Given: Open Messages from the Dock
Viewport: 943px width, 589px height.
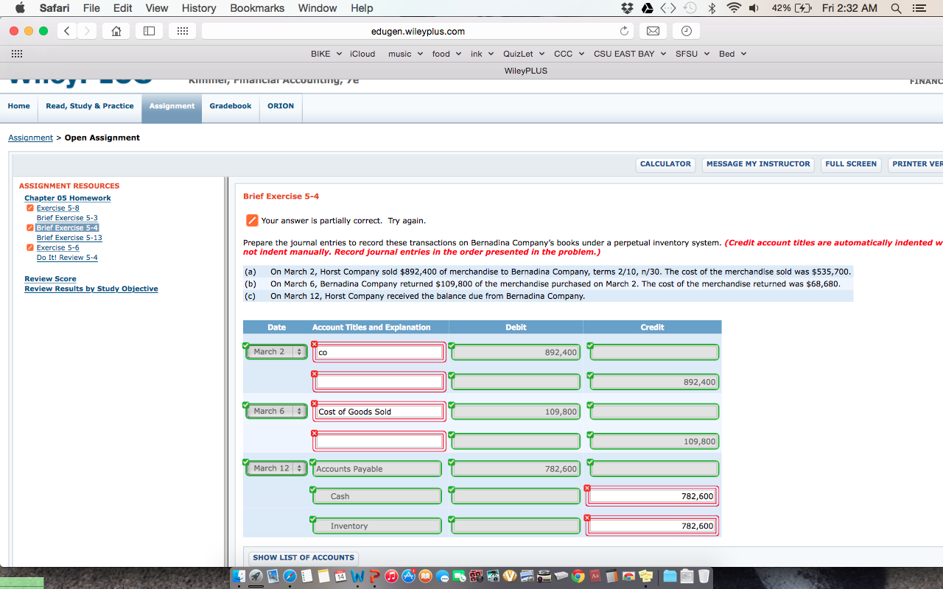Looking at the screenshot, I should pyautogui.click(x=443, y=576).
